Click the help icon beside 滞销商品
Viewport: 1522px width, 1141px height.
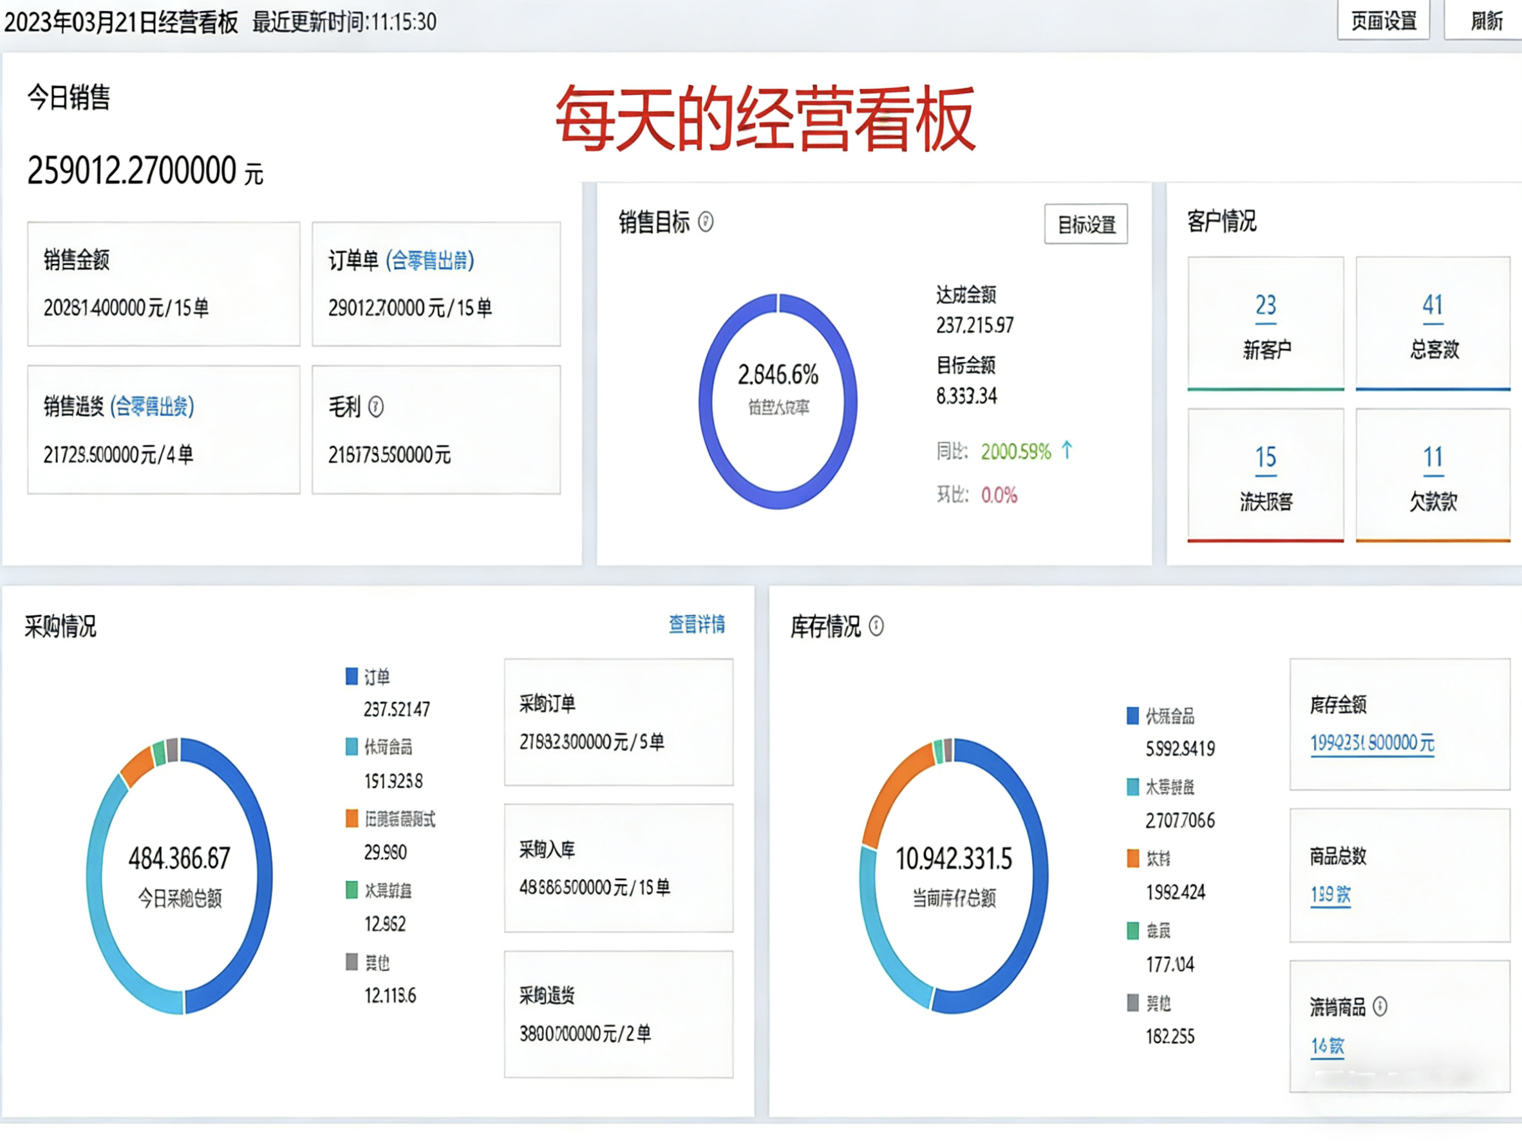coord(1380,1007)
